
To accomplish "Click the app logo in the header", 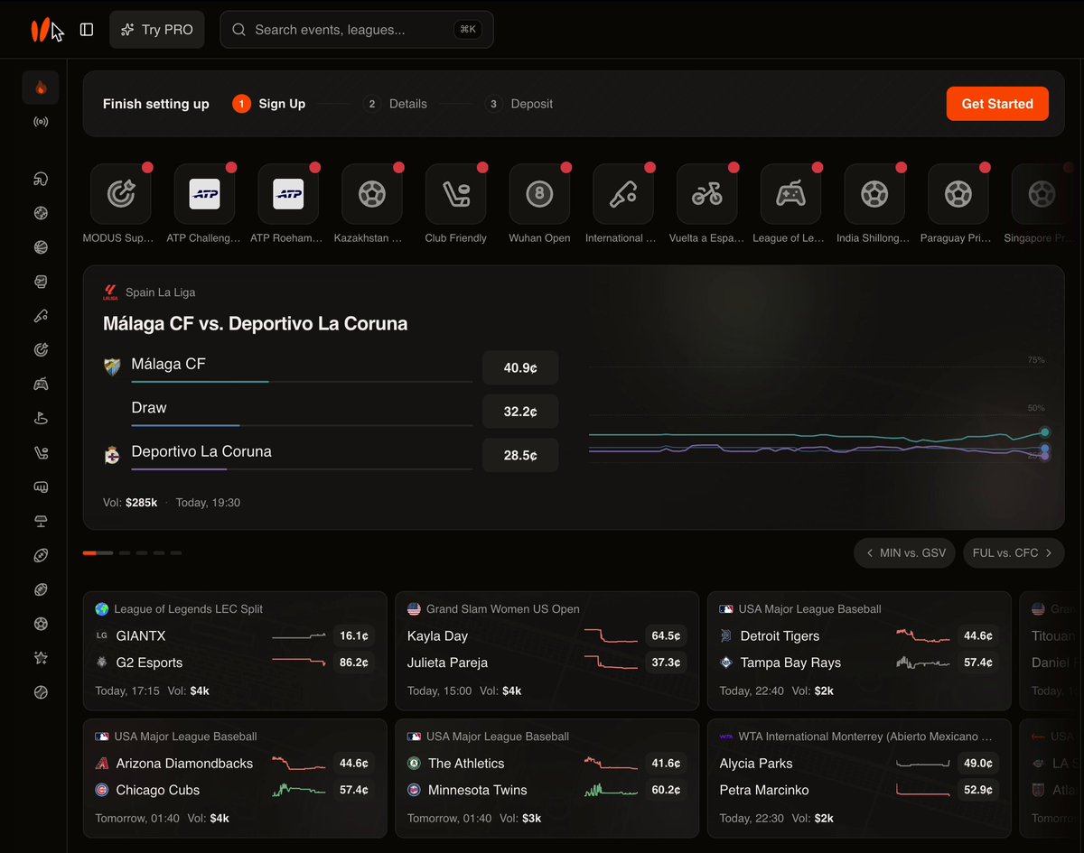I will pos(41,30).
